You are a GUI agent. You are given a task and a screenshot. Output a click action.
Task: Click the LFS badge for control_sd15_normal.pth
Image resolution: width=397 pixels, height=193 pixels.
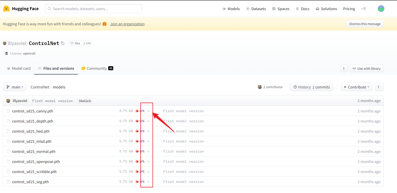[140, 151]
